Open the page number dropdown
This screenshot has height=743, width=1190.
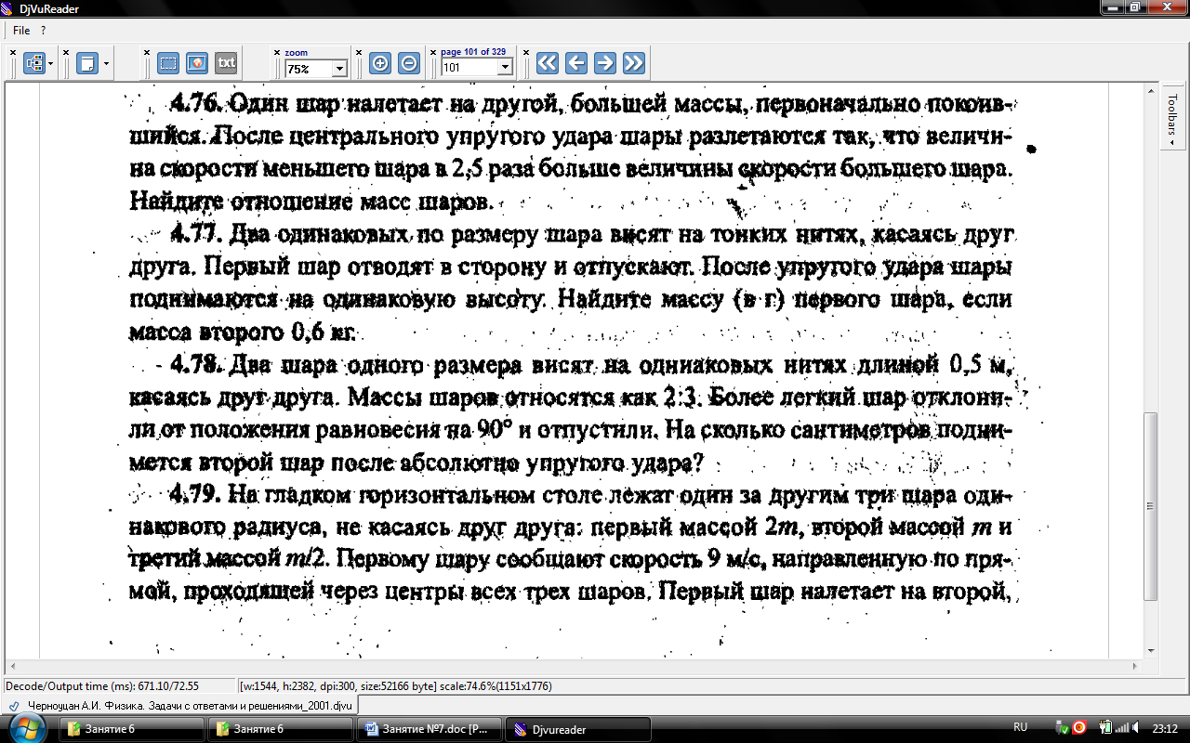coord(505,68)
